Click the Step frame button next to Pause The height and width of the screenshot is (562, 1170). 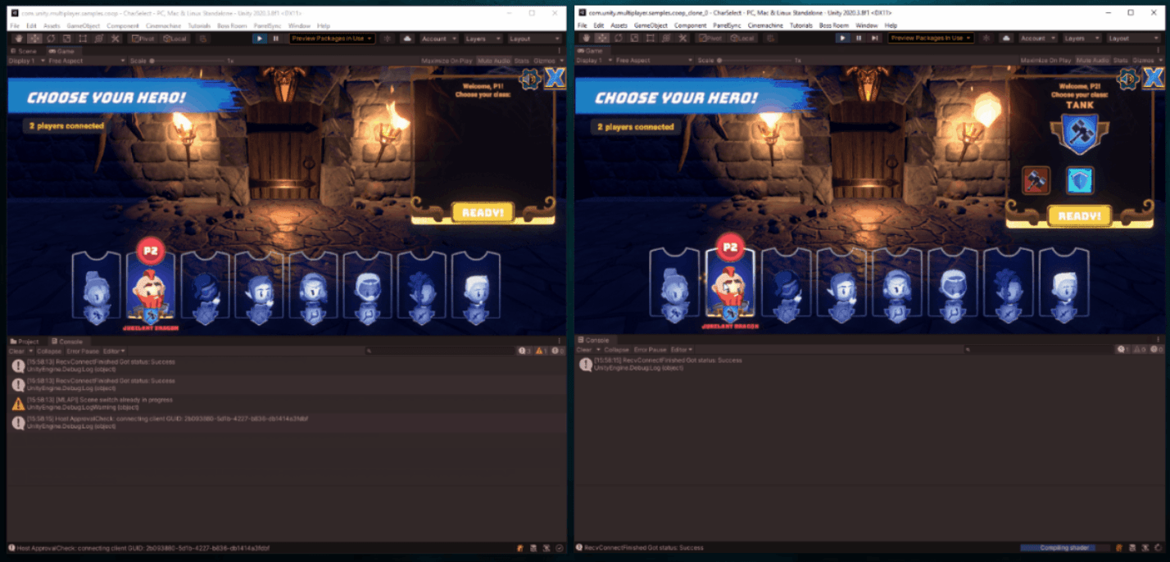pyautogui.click(x=875, y=39)
